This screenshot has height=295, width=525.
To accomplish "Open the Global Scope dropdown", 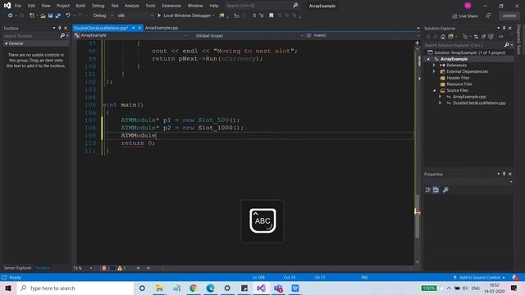I will (249, 35).
